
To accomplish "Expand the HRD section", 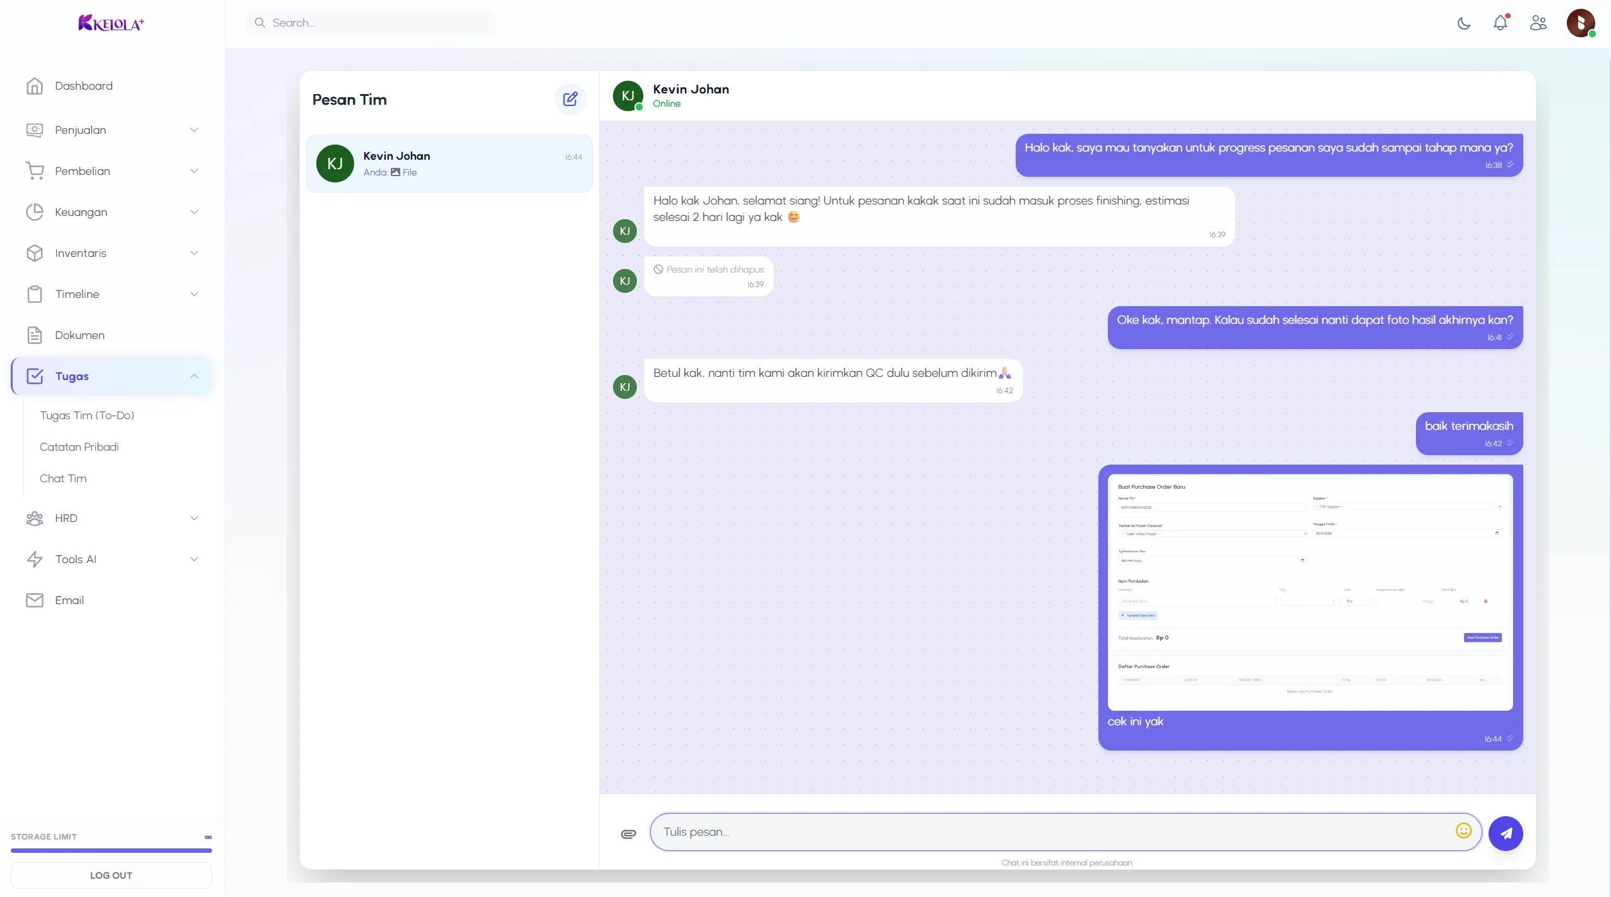I will pyautogui.click(x=195, y=518).
